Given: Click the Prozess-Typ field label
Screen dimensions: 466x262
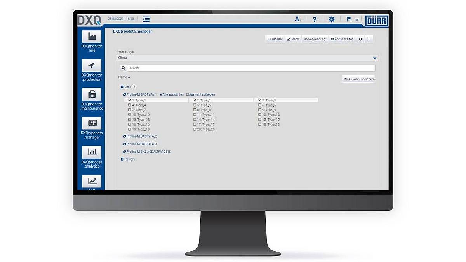Looking at the screenshot, I should (125, 52).
